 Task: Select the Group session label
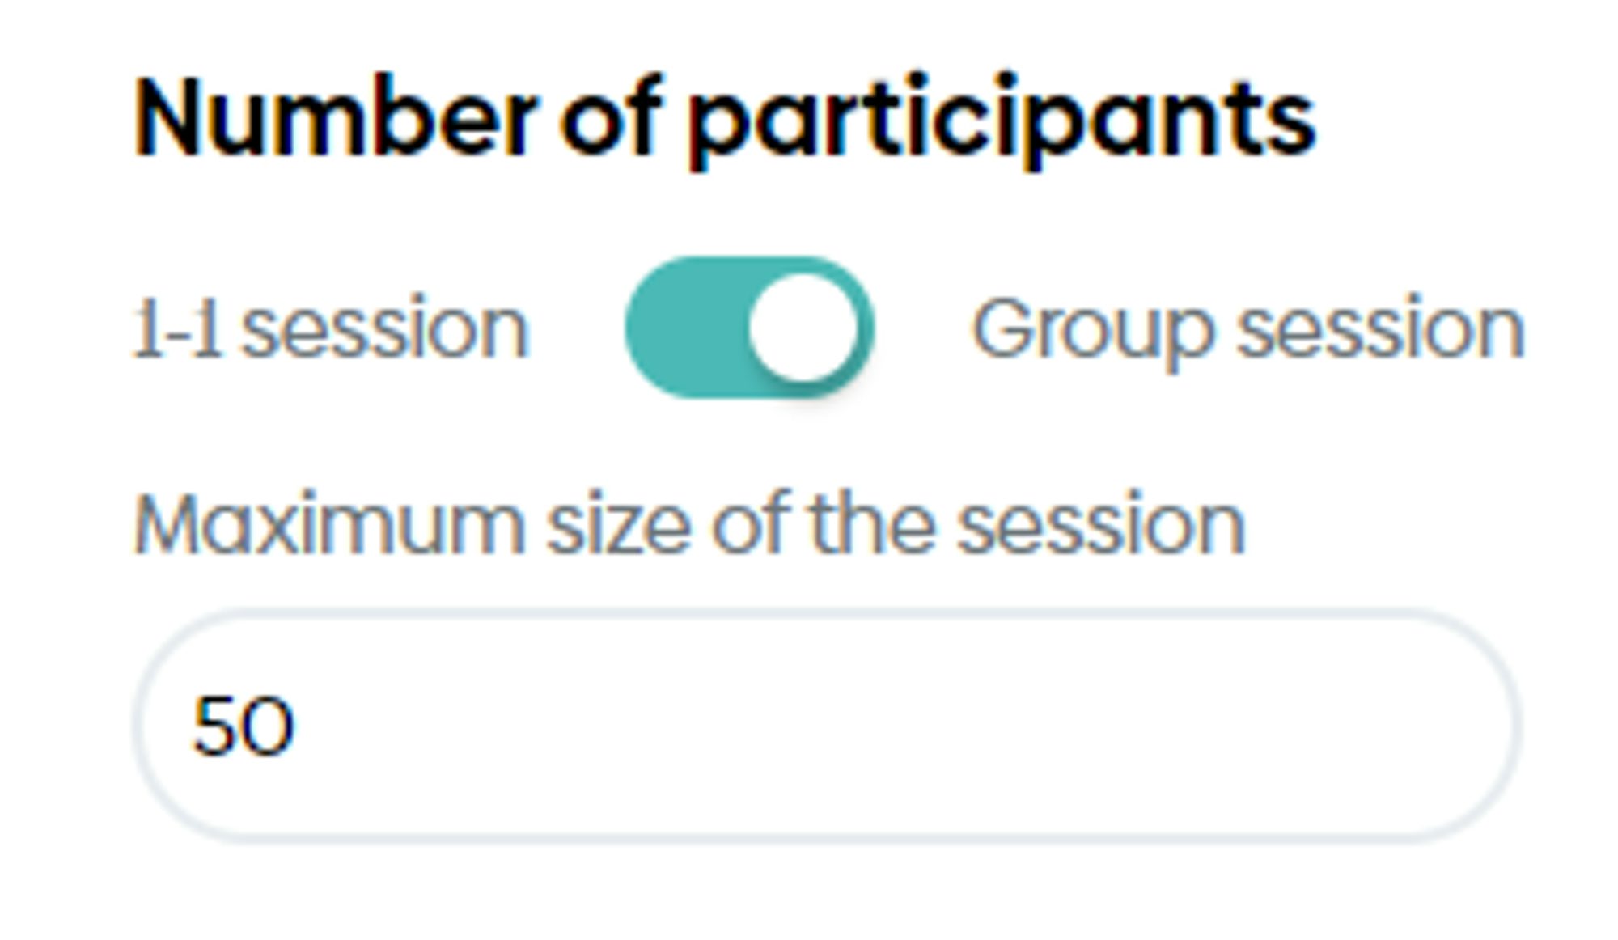[x=1248, y=332]
